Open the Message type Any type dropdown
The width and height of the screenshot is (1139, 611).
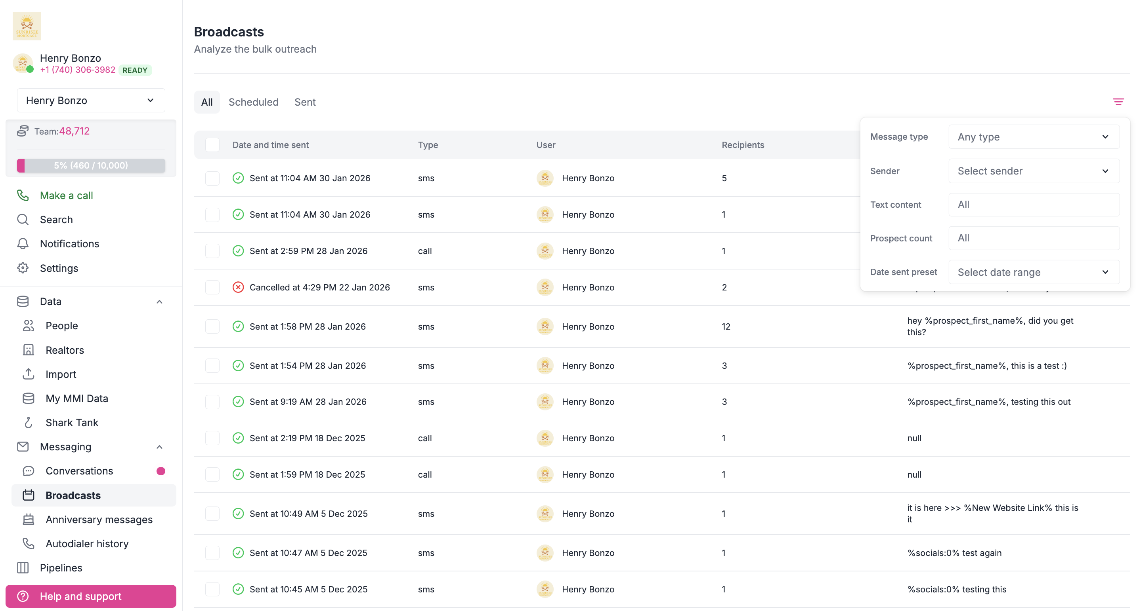point(1034,137)
